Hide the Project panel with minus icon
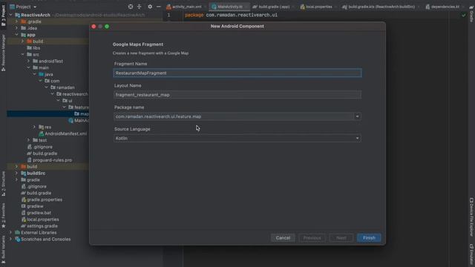Viewport: 475px width, 267px height. pyautogui.click(x=159, y=7)
